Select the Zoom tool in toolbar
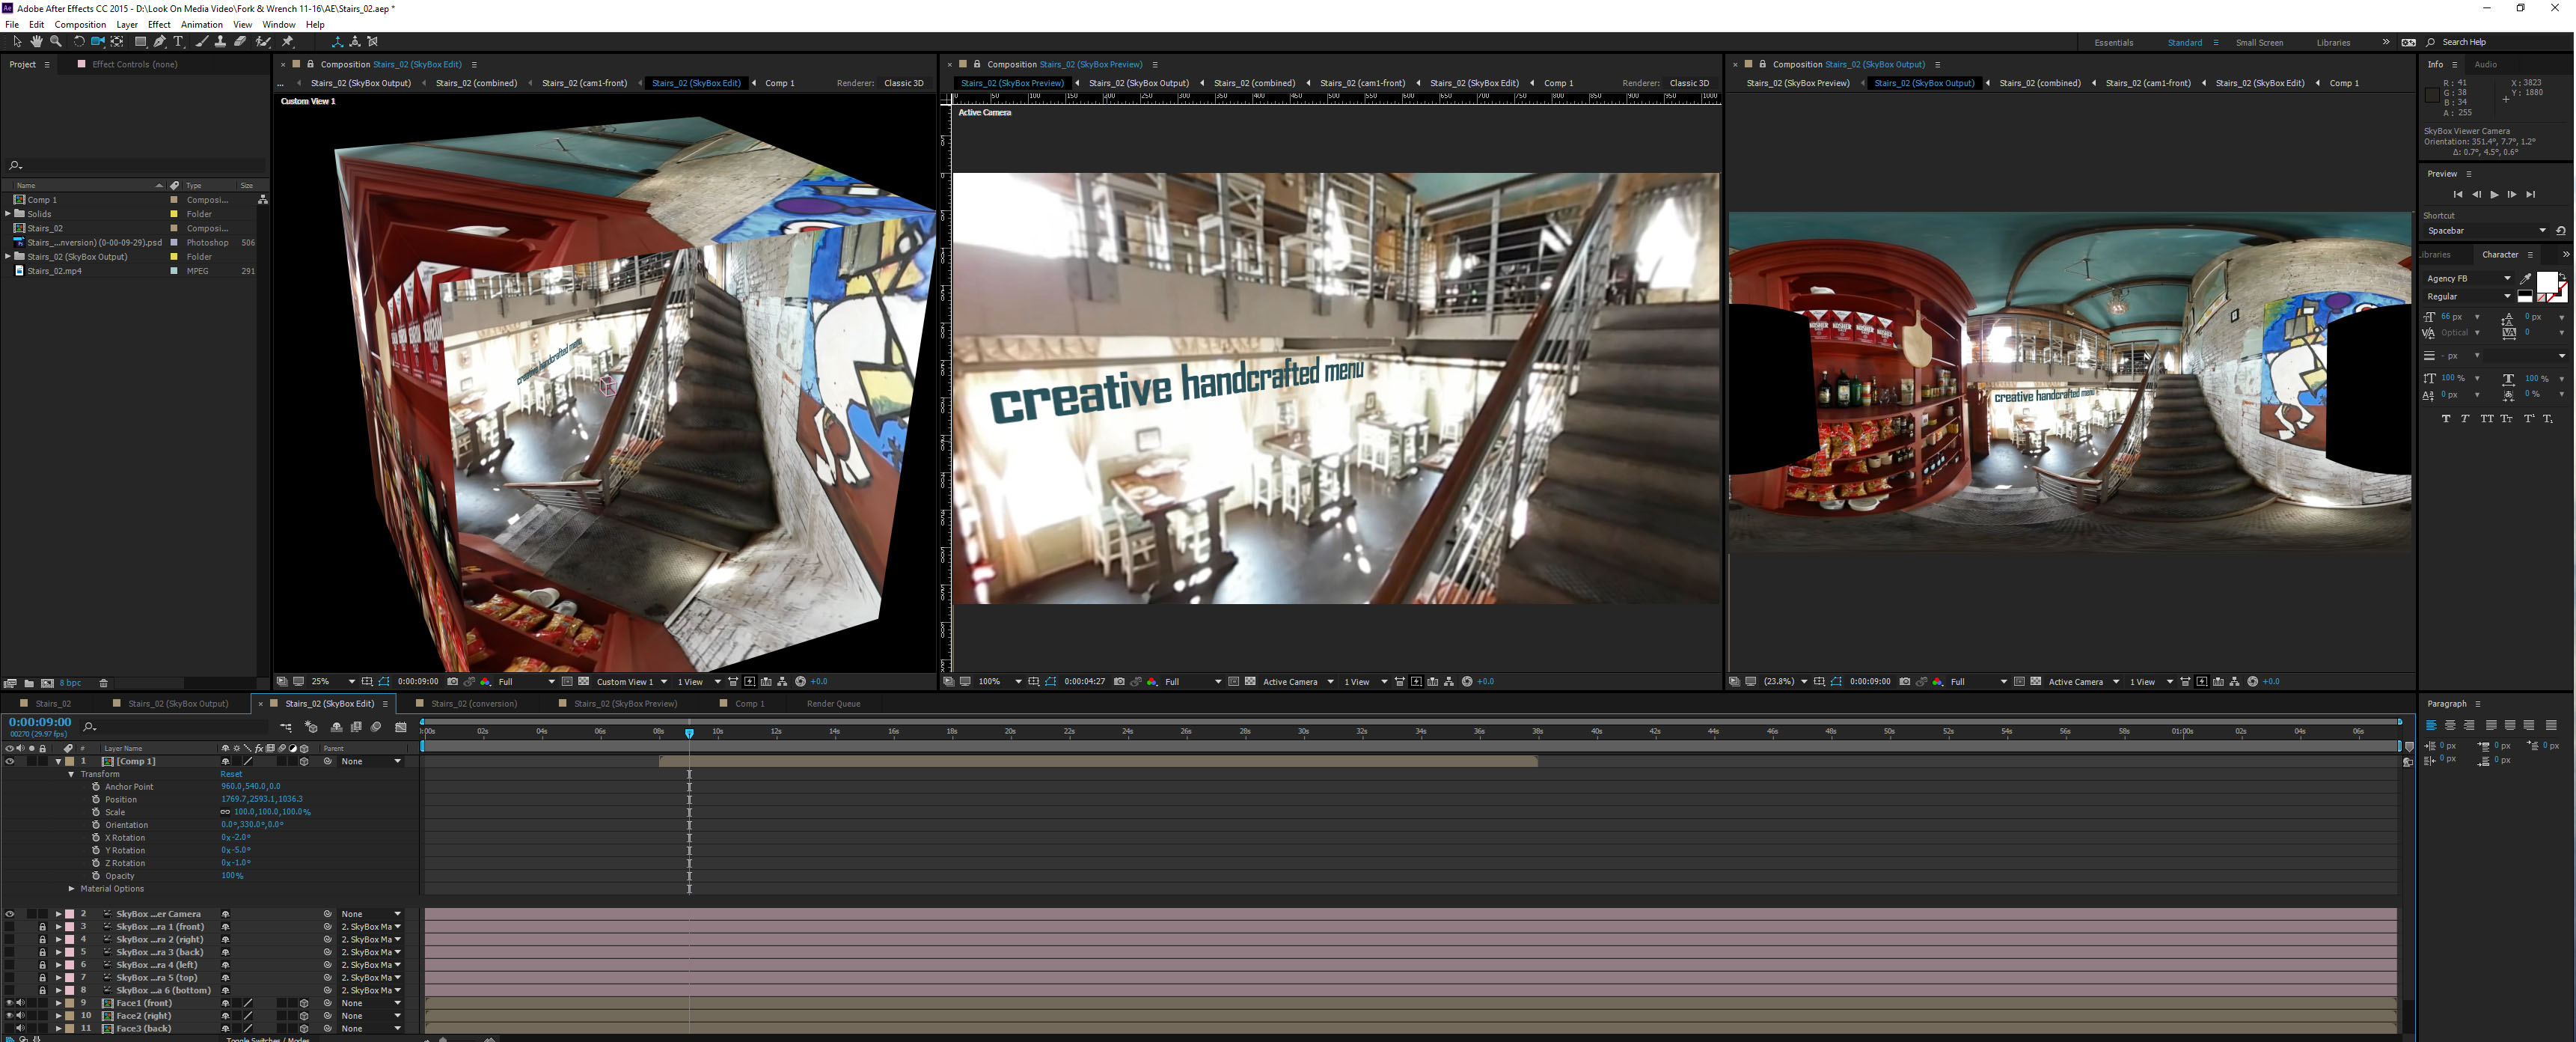Image resolution: width=2576 pixels, height=1042 pixels. coord(56,42)
